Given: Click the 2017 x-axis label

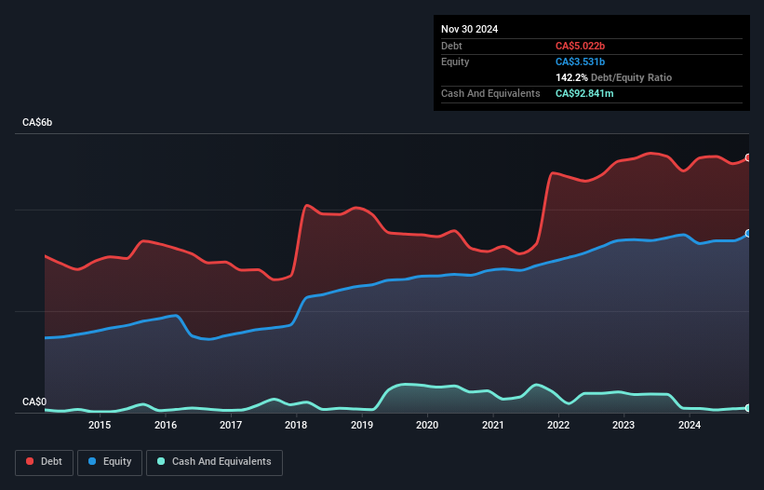Looking at the screenshot, I should pos(231,425).
